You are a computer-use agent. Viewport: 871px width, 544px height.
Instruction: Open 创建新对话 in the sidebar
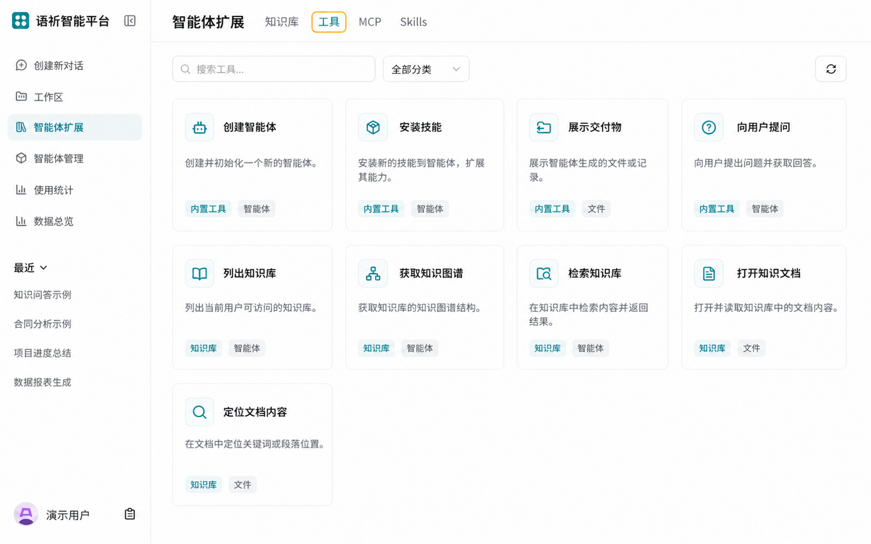click(x=75, y=65)
